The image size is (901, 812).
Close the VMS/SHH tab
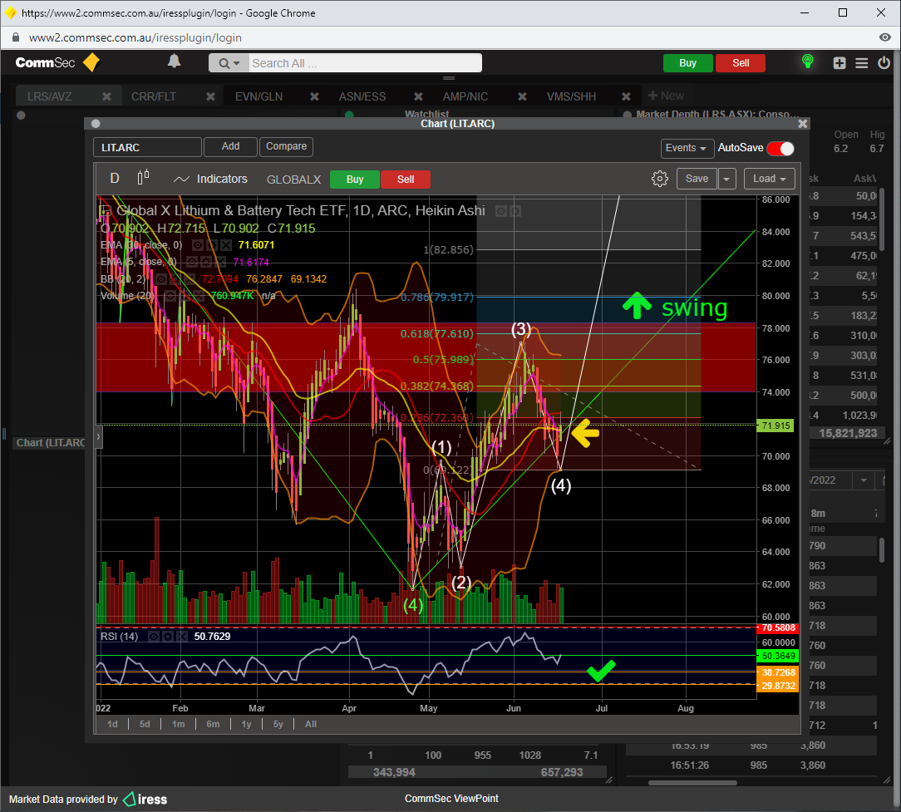pos(627,96)
